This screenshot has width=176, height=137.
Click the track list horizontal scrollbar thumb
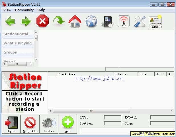91,111
